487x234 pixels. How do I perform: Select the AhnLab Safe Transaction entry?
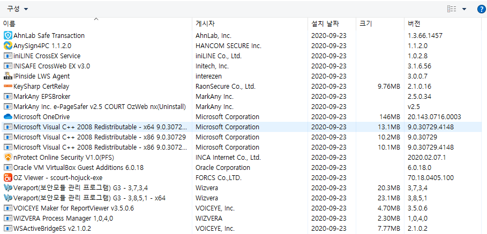pyautogui.click(x=242, y=36)
